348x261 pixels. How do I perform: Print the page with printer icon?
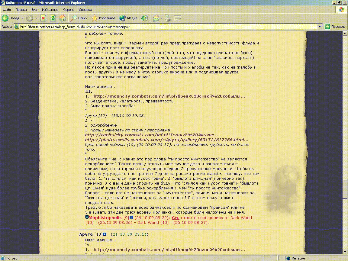pyautogui.click(x=168, y=18)
